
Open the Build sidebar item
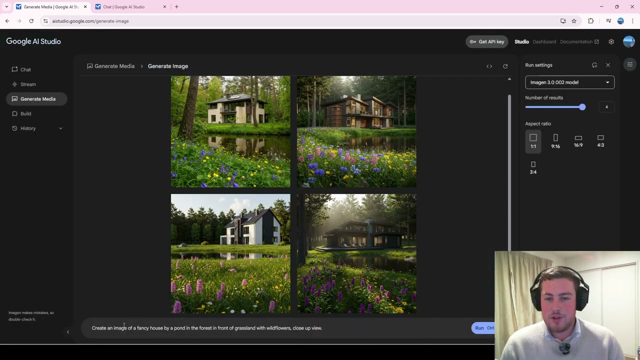coord(25,113)
